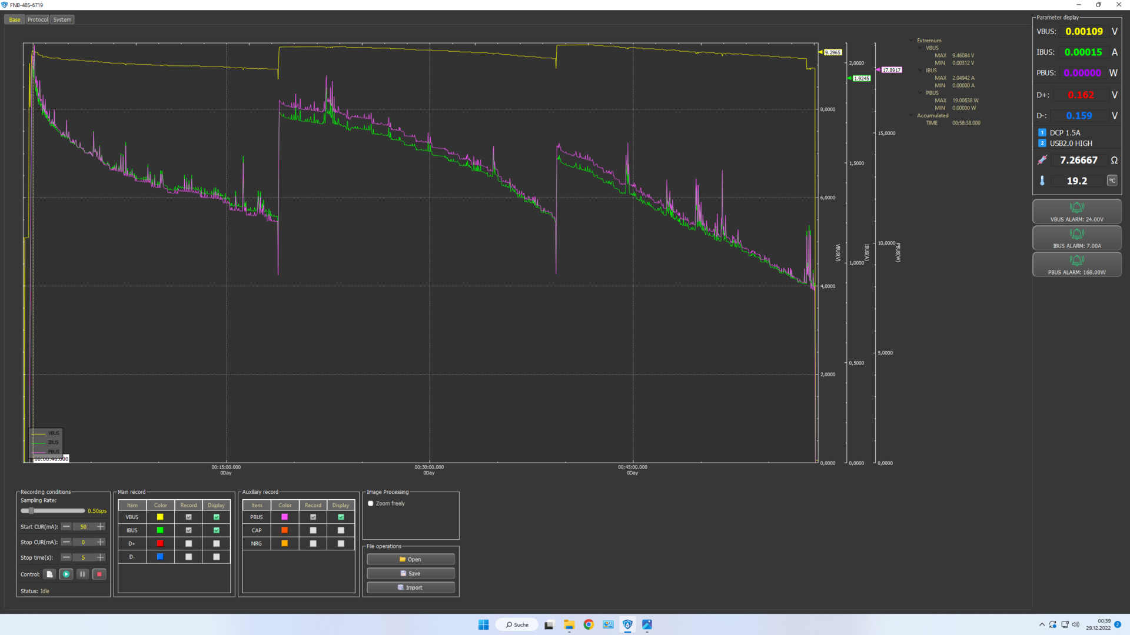
Task: Click the red stop recording button
Action: (99, 574)
